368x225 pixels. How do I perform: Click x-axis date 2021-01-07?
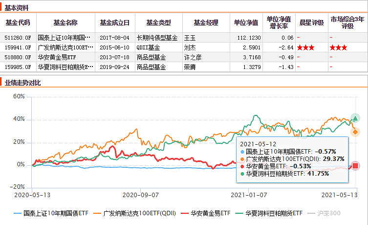click(x=249, y=195)
